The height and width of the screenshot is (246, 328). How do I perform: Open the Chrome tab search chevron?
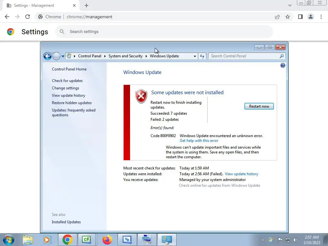click(290, 5)
